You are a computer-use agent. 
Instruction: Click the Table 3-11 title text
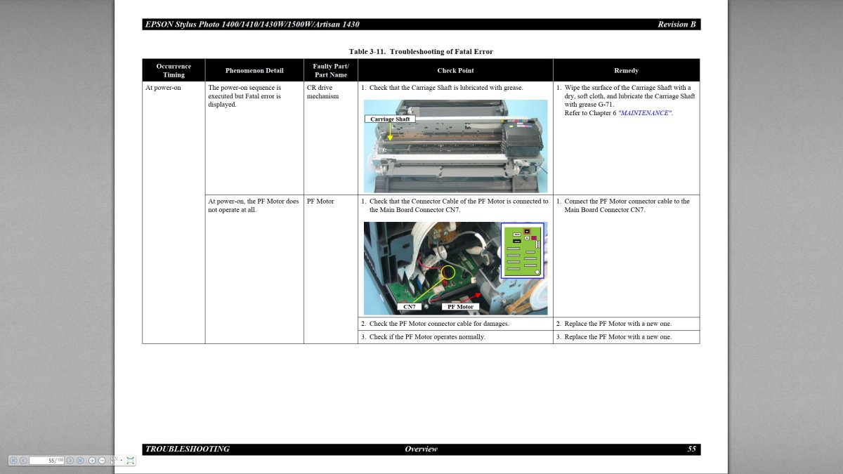[421, 51]
